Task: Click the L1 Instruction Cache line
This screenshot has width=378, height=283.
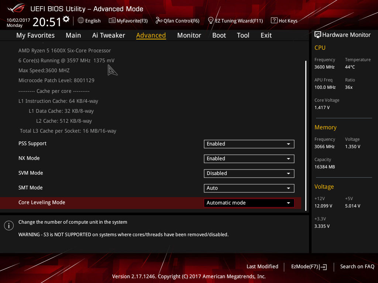Action: (x=58, y=101)
